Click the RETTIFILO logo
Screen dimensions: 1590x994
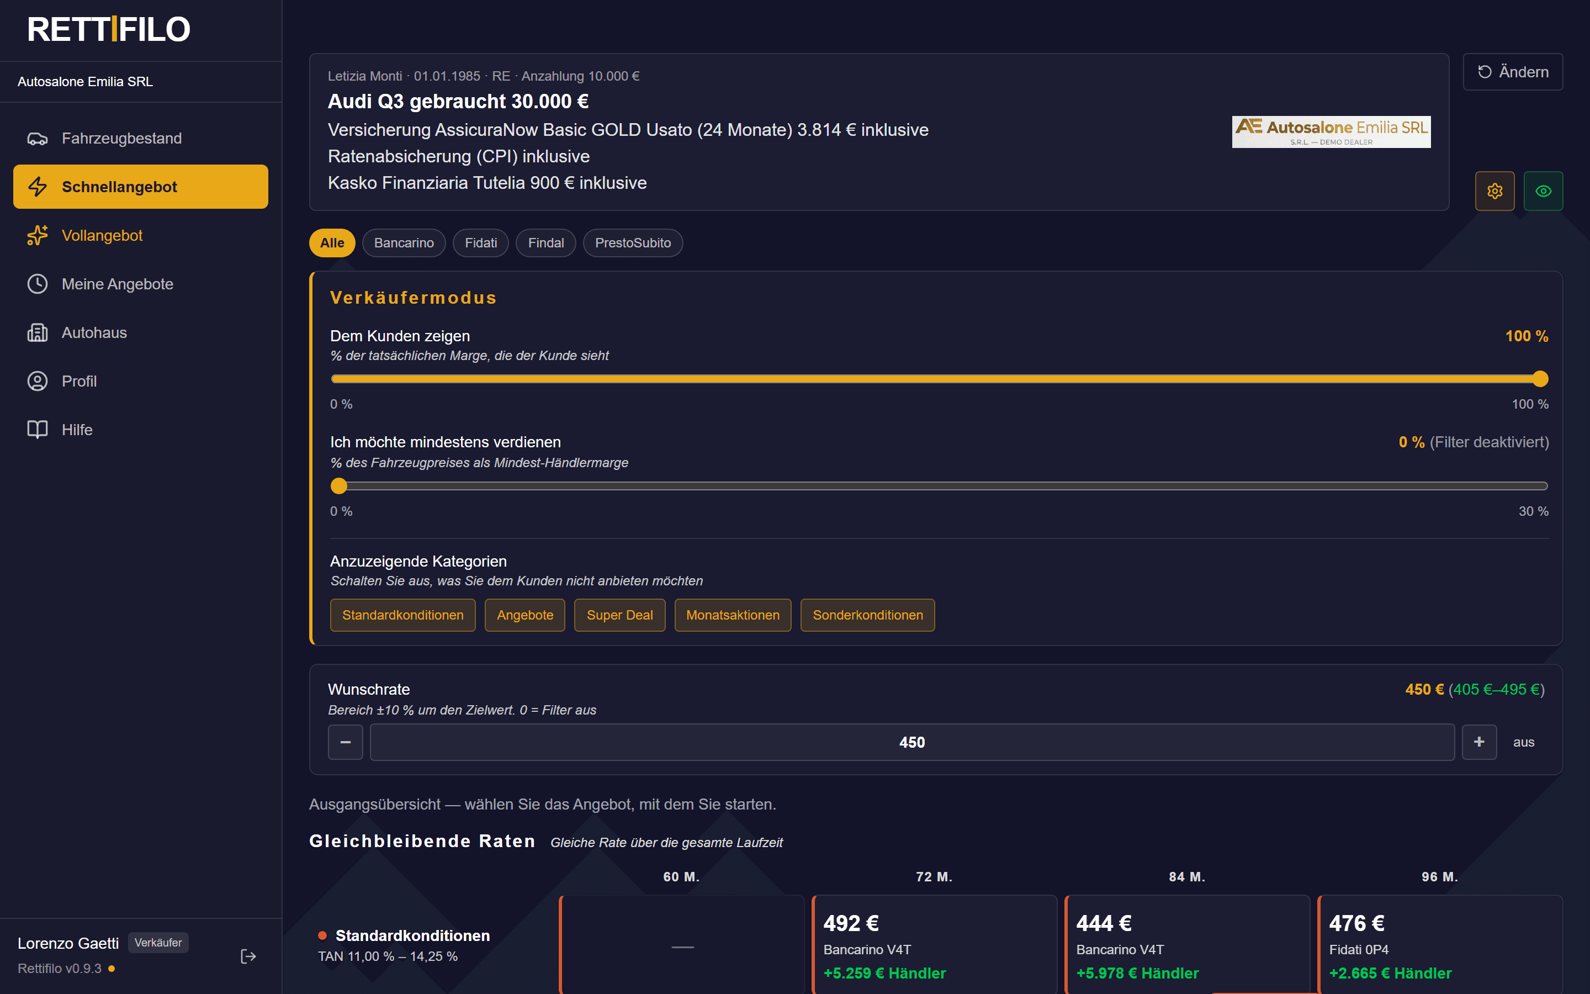point(108,30)
